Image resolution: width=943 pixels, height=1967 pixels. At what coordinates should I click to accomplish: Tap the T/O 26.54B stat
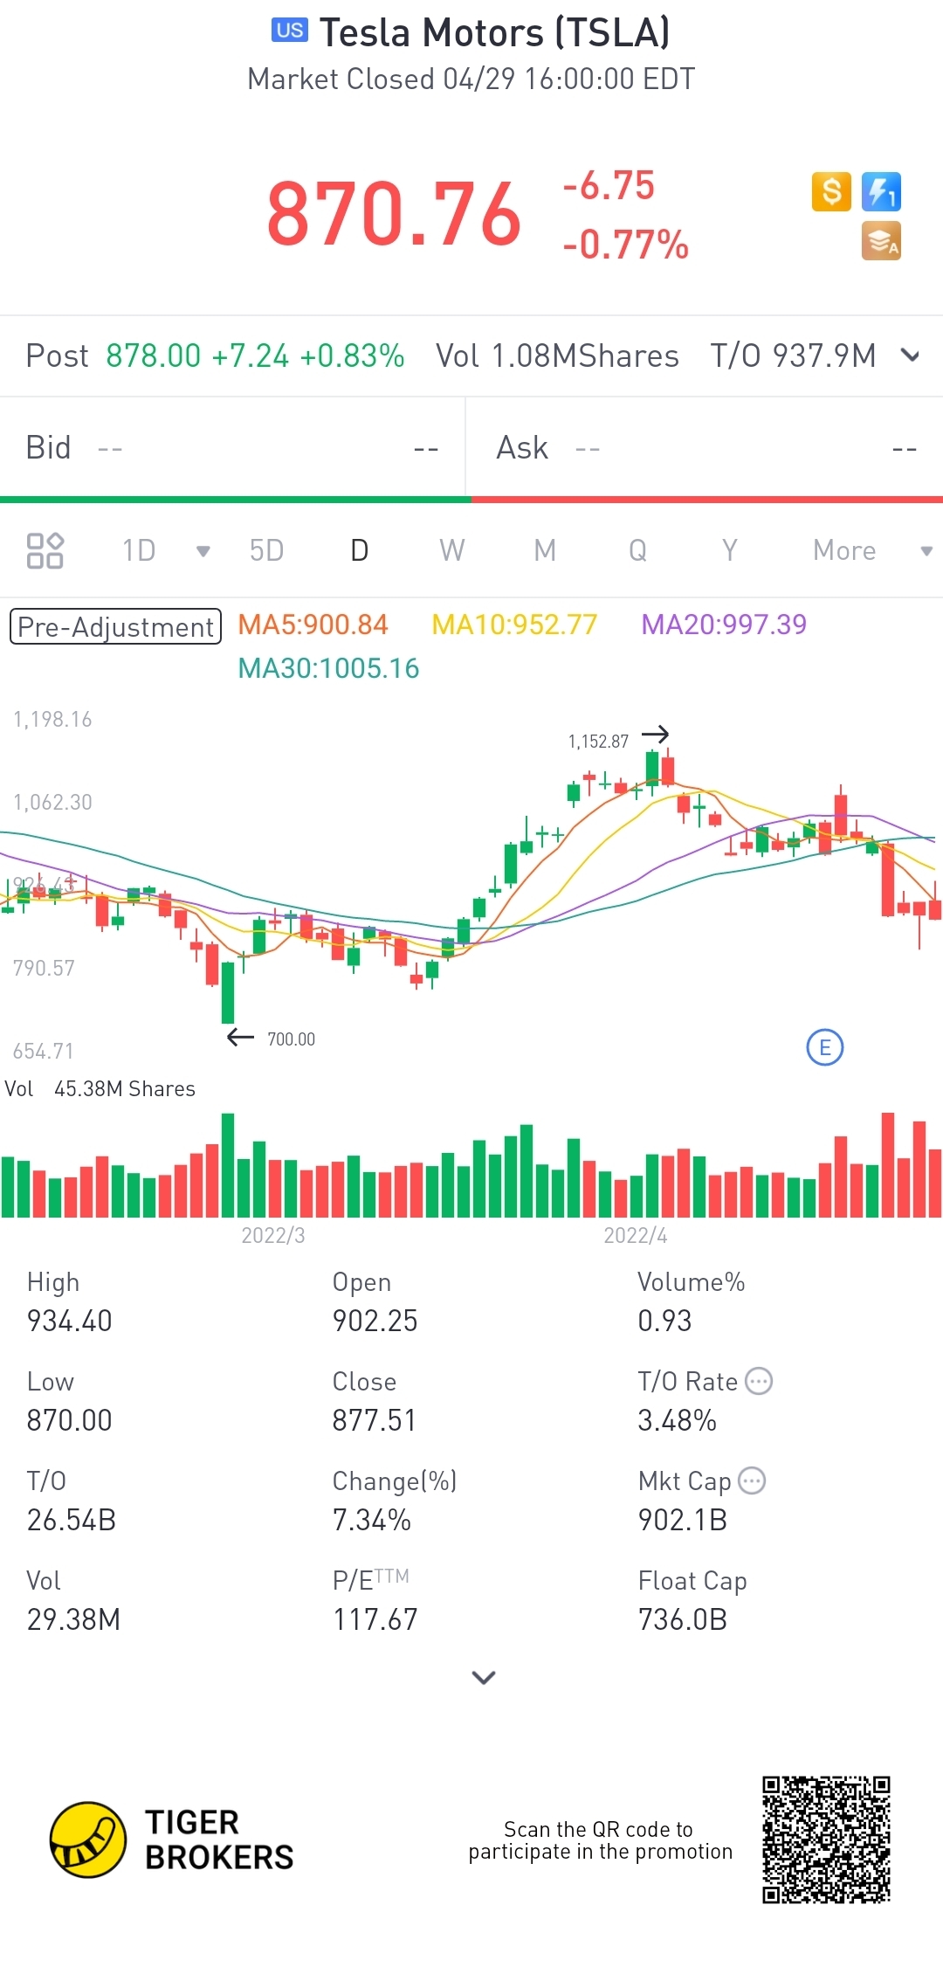71,1501
